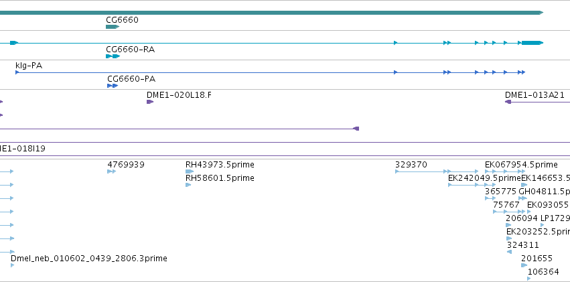The image size is (570, 282).
Task: Select the long teal gene bar at top
Action: point(271,13)
